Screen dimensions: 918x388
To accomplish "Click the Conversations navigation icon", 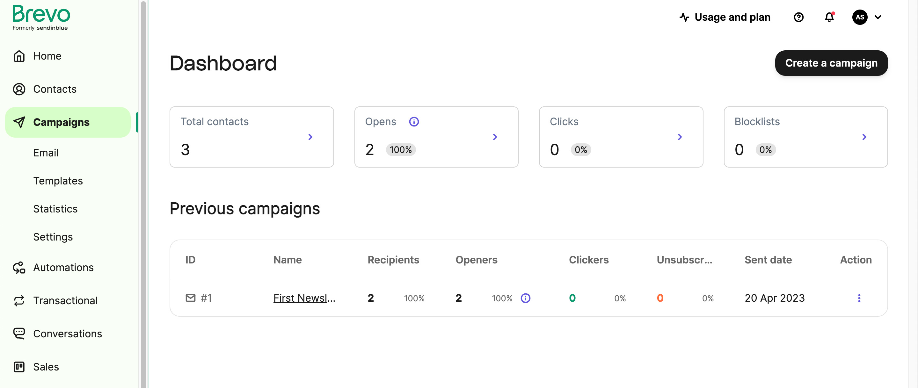I will tap(19, 333).
